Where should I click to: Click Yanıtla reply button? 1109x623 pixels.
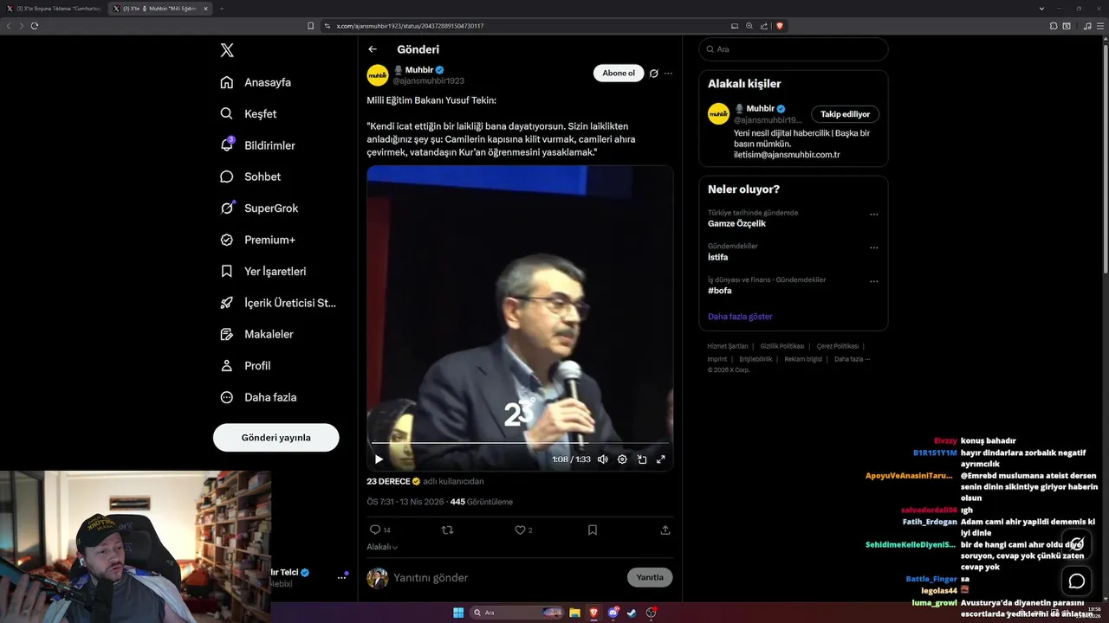pos(650,577)
